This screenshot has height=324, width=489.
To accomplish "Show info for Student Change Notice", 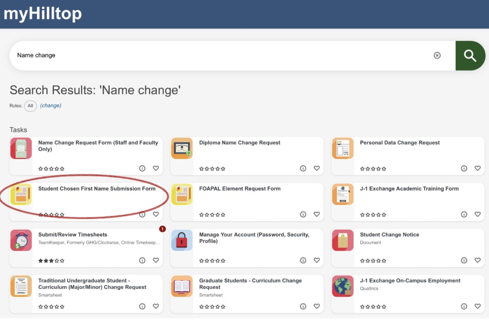I will 464,260.
